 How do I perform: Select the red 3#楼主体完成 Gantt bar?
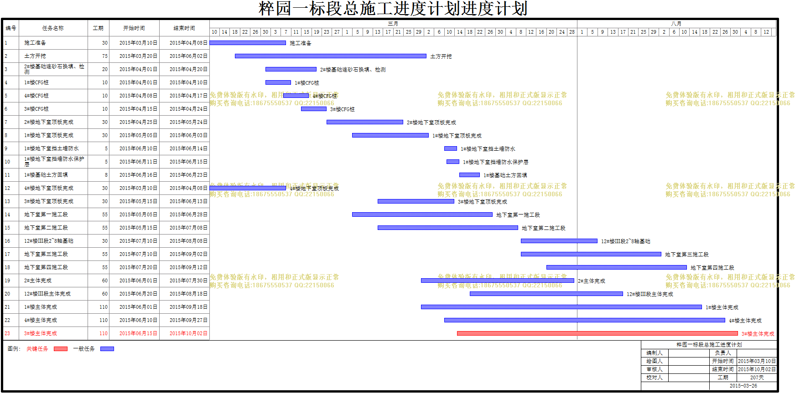pos(597,333)
